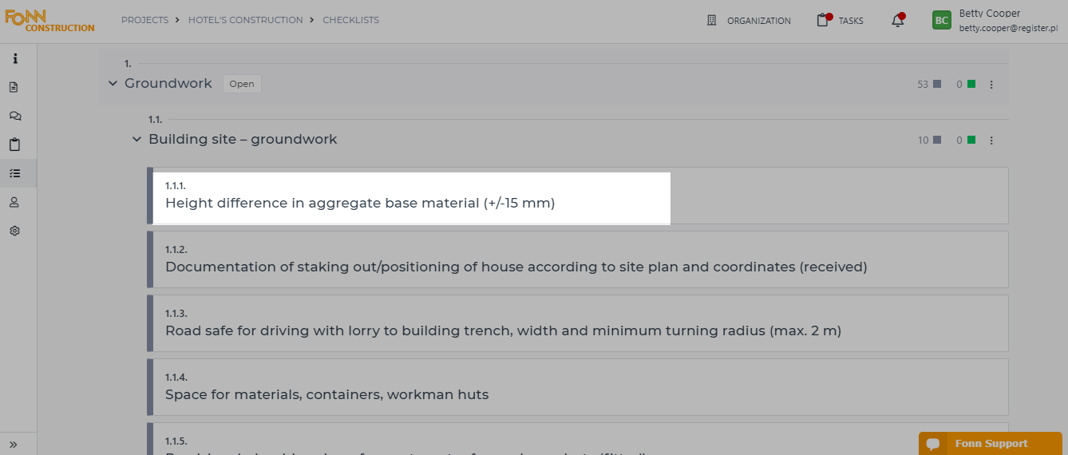Open ORGANIZATION in top bar
This screenshot has height=455, width=1068.
[749, 21]
